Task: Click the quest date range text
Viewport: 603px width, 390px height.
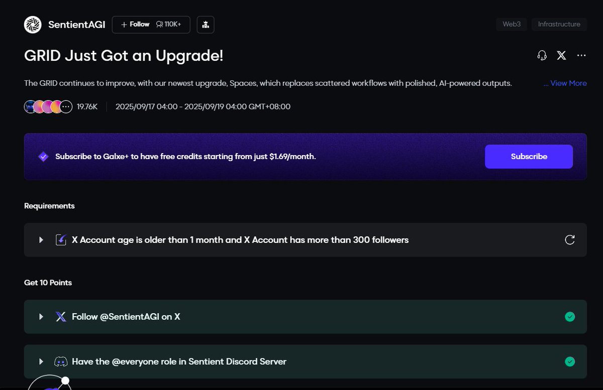Action: point(203,106)
